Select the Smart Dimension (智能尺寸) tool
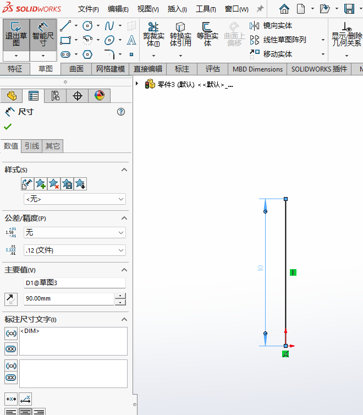 tap(43, 35)
